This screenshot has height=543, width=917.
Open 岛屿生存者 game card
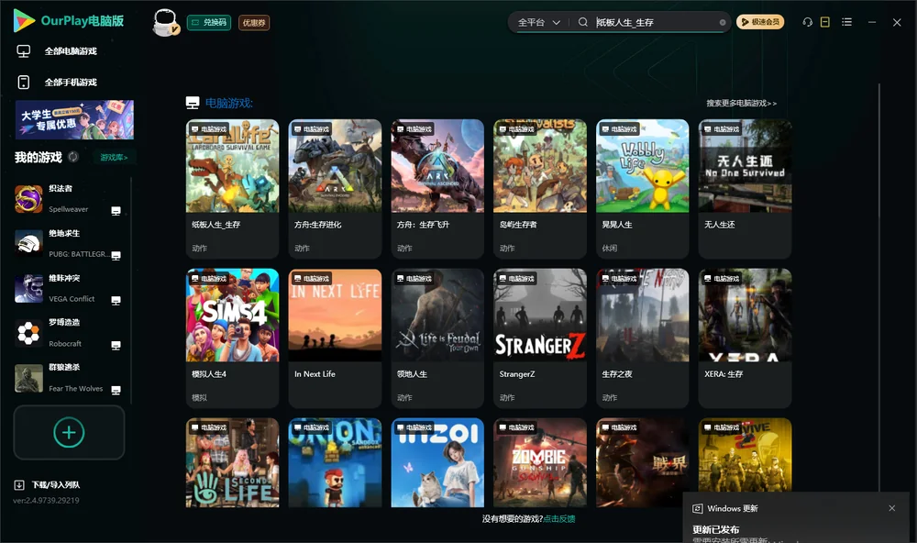540,188
